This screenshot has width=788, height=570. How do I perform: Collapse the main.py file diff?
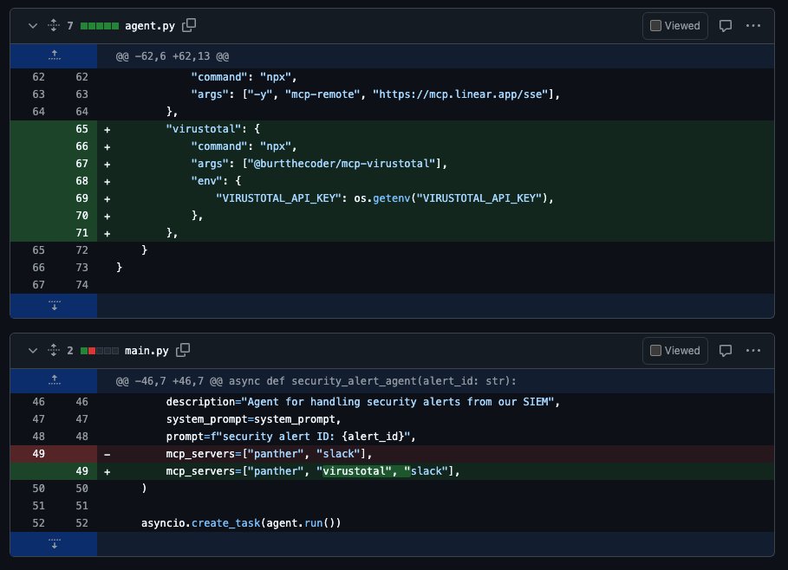[33, 351]
